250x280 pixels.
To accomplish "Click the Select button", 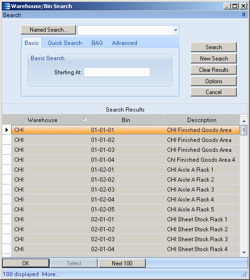I will tap(74, 263).
